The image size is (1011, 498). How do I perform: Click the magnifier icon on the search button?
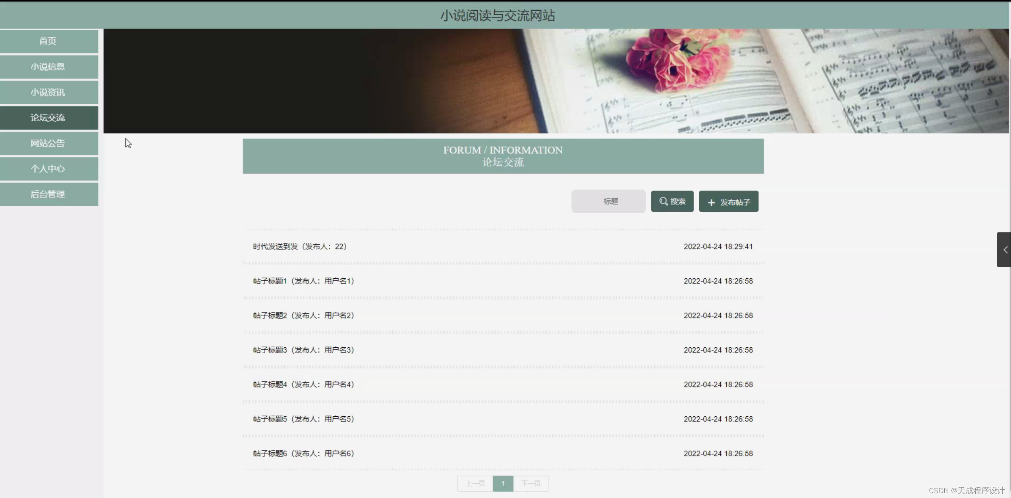[x=663, y=201]
